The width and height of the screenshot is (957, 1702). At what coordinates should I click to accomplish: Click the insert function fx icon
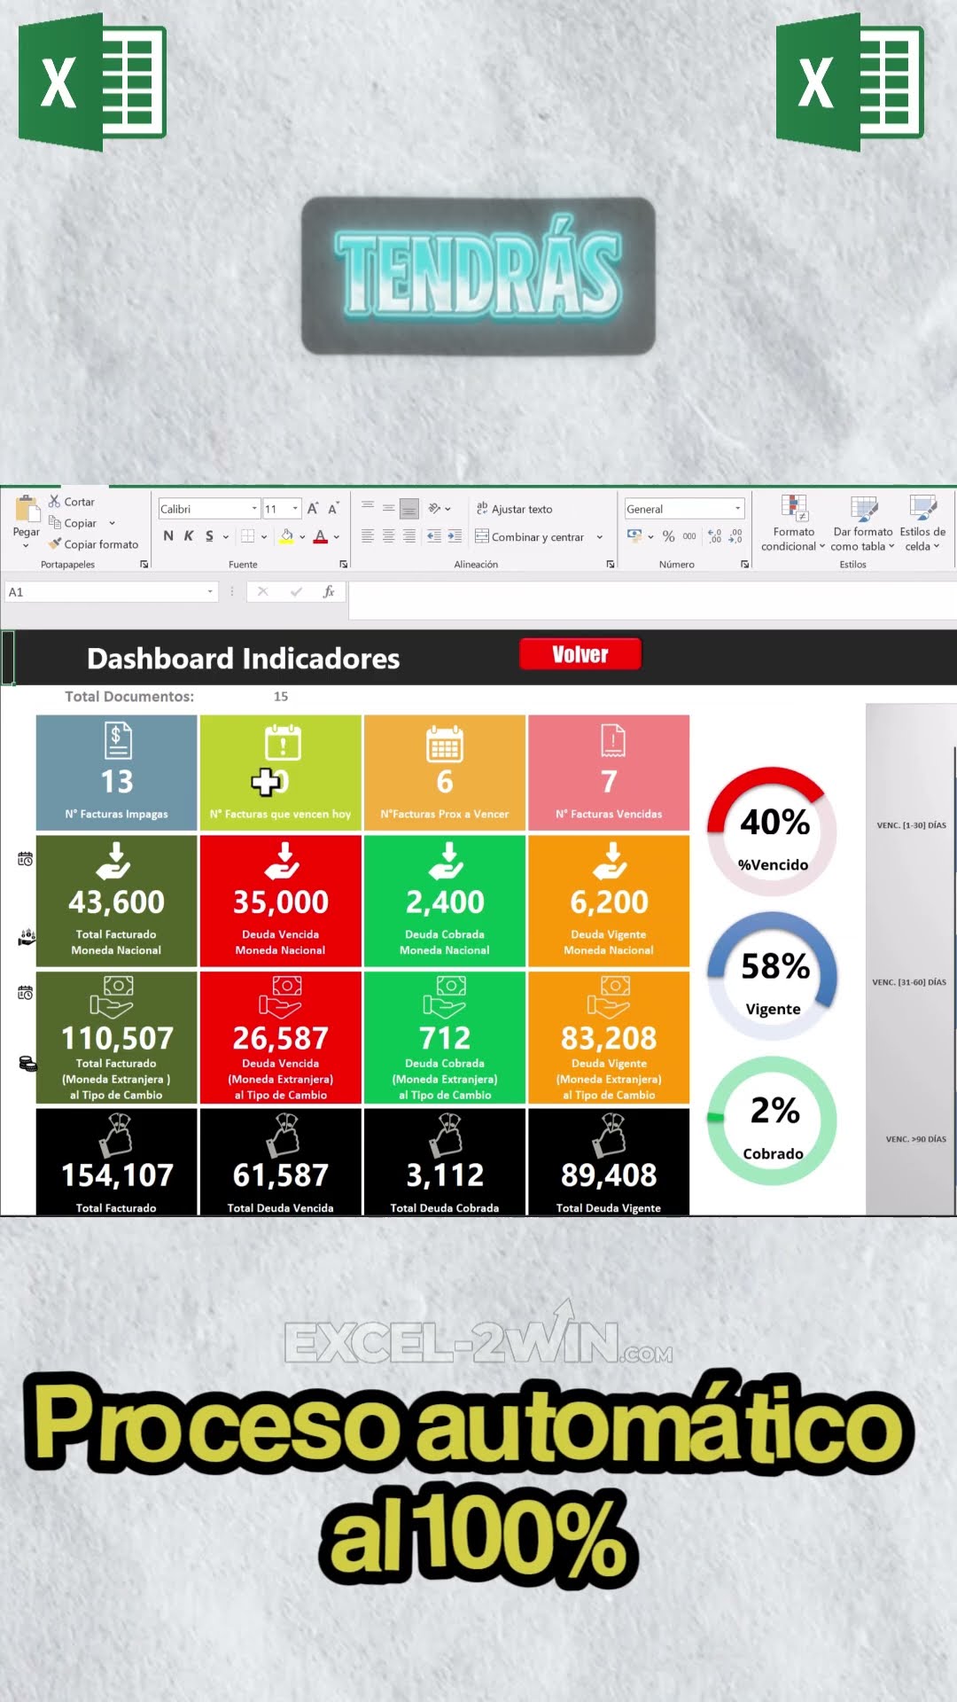(x=329, y=592)
